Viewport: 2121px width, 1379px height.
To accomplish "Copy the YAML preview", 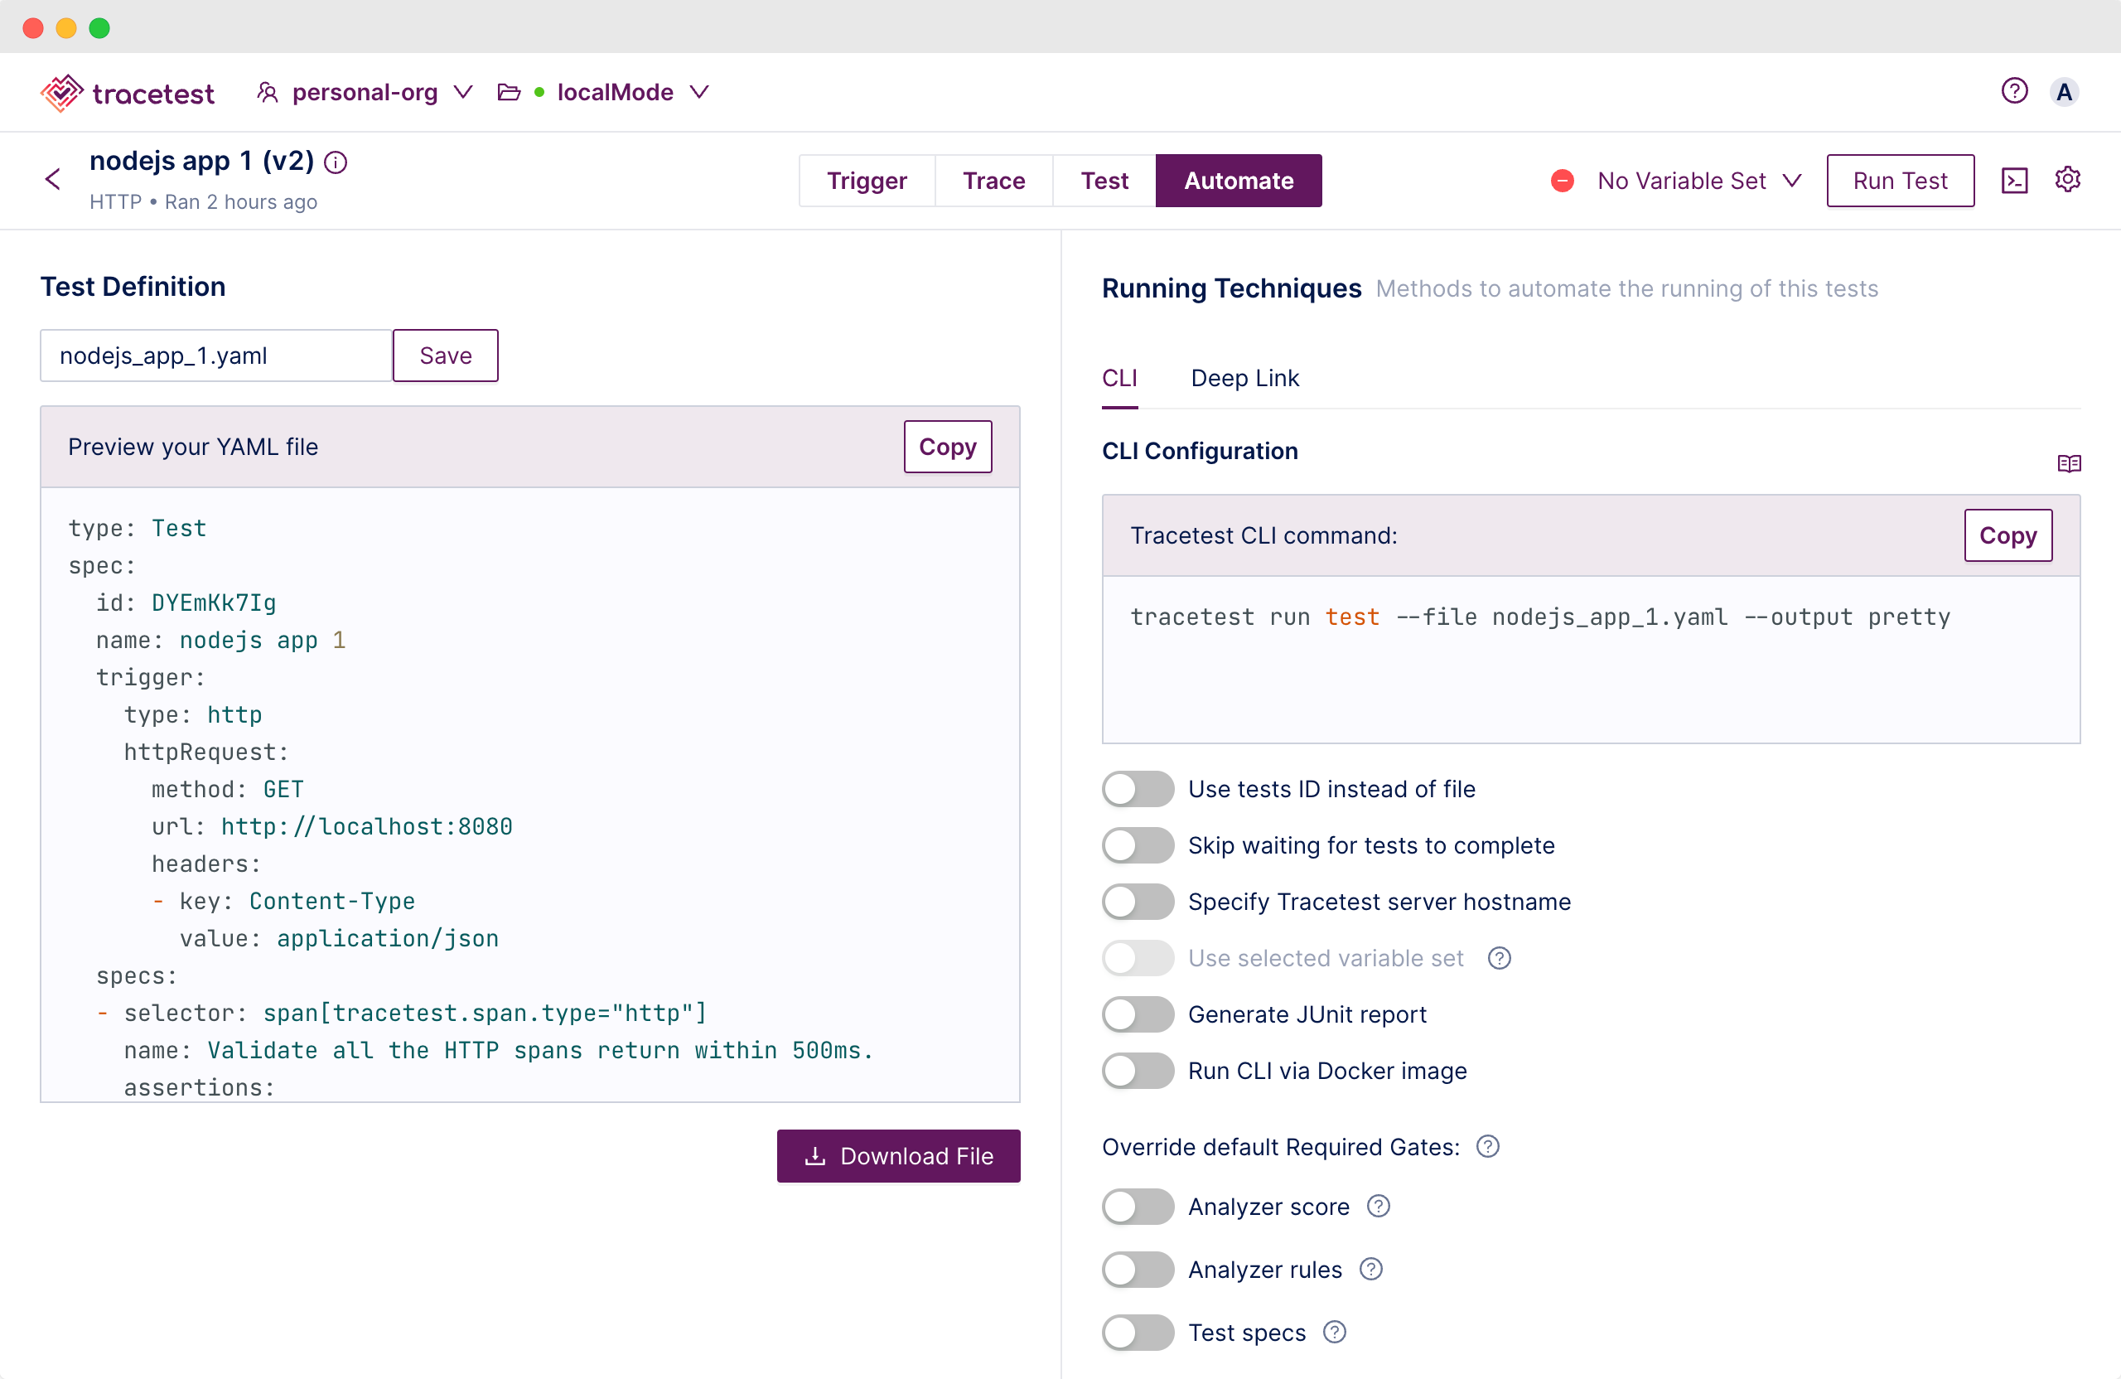I will 947,447.
